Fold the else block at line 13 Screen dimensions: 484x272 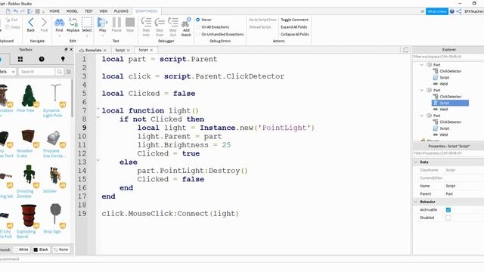(98, 160)
